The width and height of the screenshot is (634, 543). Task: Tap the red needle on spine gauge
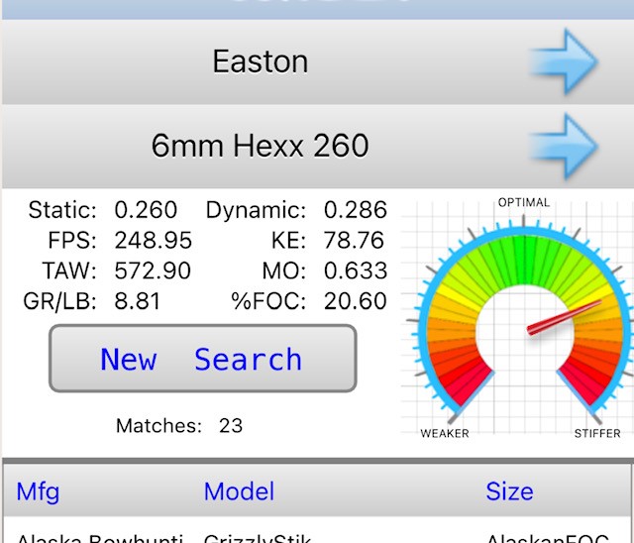(565, 317)
